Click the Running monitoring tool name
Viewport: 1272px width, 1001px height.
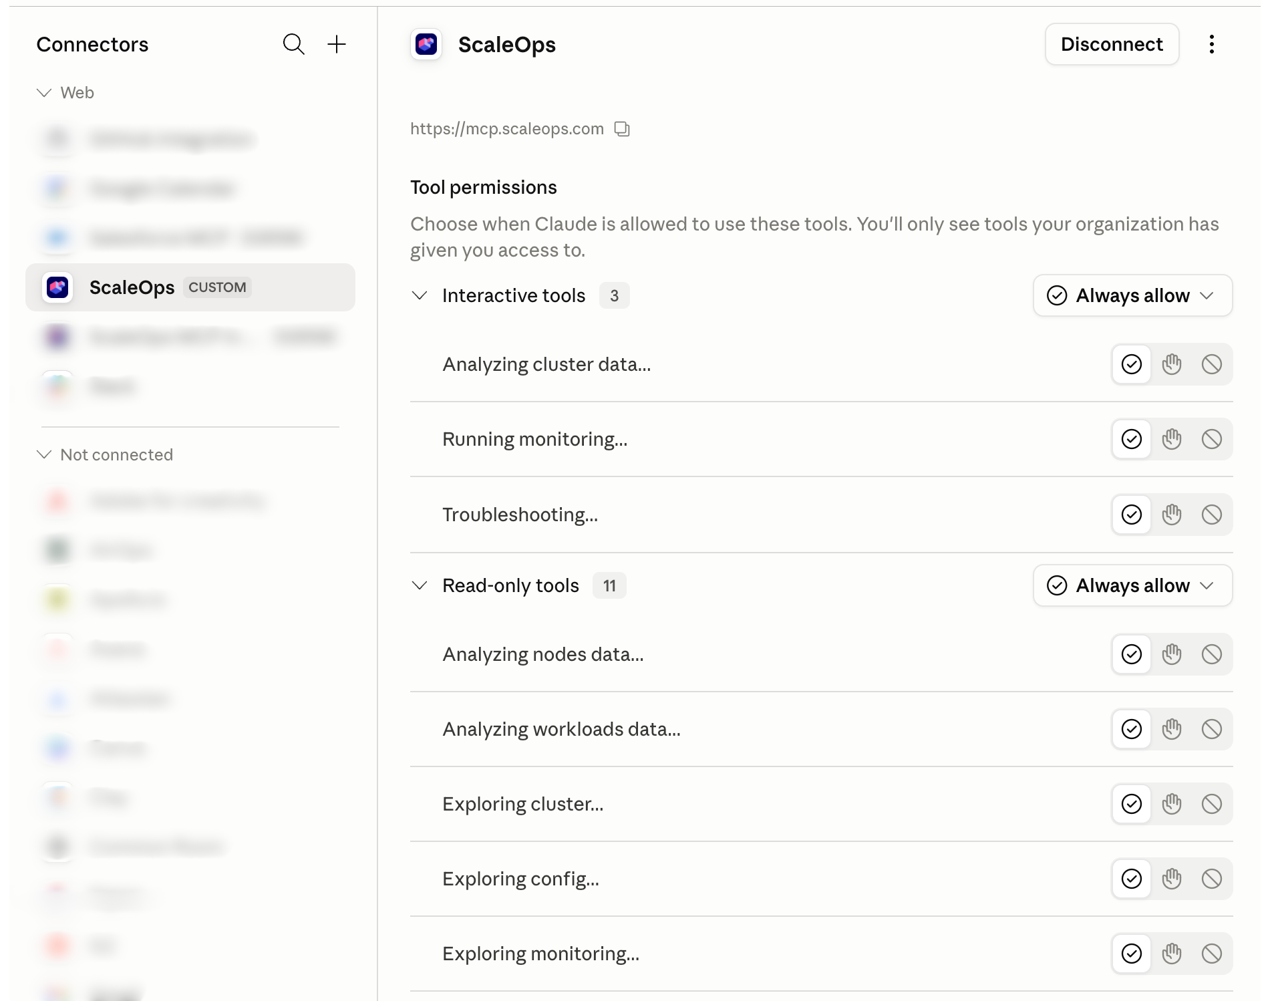point(535,439)
